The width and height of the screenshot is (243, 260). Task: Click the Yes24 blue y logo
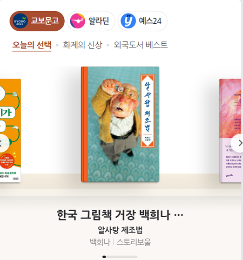(x=128, y=21)
